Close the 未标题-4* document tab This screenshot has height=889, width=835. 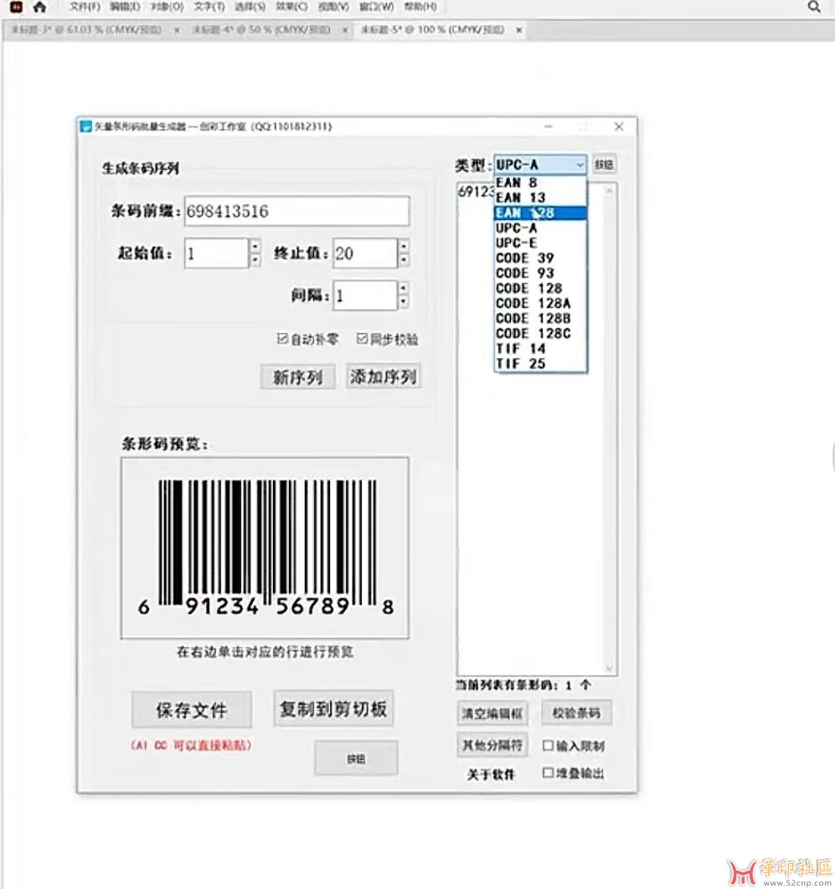coord(345,30)
